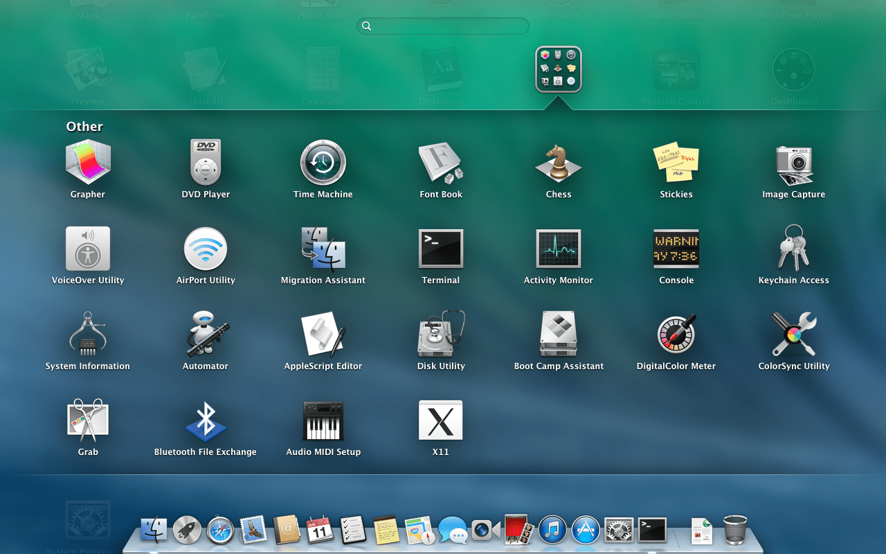
Task: Open Migration Assistant
Action: point(323,249)
